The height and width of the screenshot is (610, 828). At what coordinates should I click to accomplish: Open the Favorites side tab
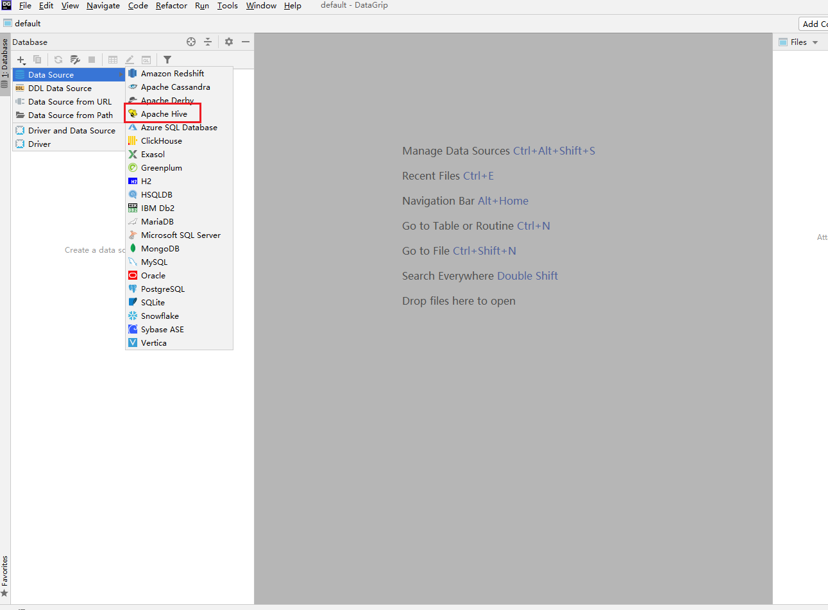click(x=4, y=576)
